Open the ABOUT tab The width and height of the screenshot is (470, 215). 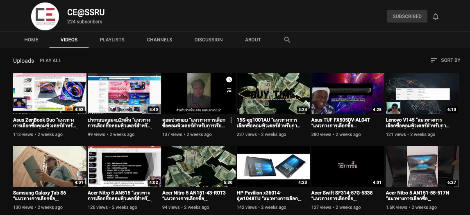click(x=253, y=40)
